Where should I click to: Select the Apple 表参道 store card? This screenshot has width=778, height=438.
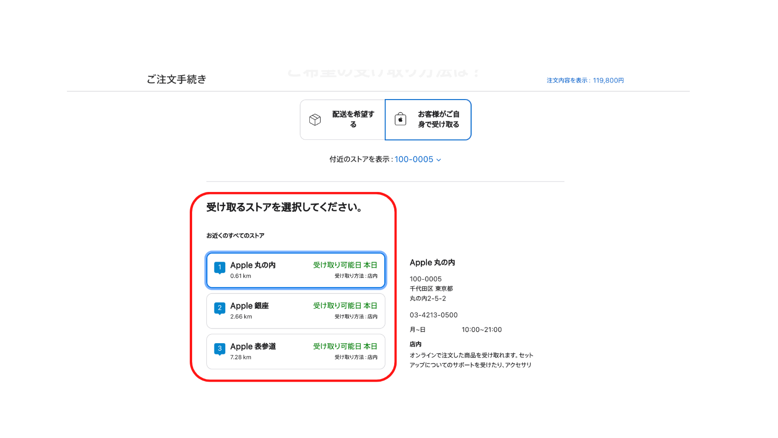click(296, 352)
